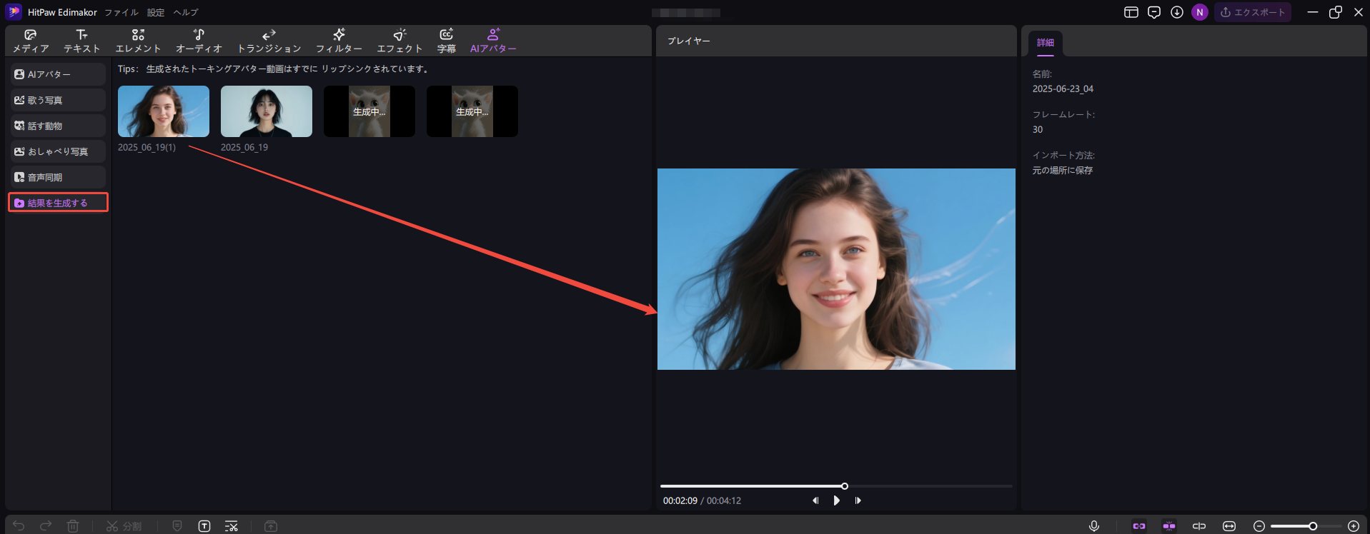
Task: Open the N user account avatar
Action: [1200, 12]
